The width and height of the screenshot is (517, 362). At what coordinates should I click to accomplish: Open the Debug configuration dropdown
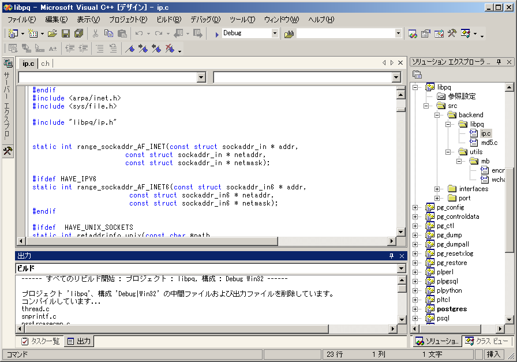pos(275,33)
